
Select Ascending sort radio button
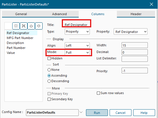[49, 76]
